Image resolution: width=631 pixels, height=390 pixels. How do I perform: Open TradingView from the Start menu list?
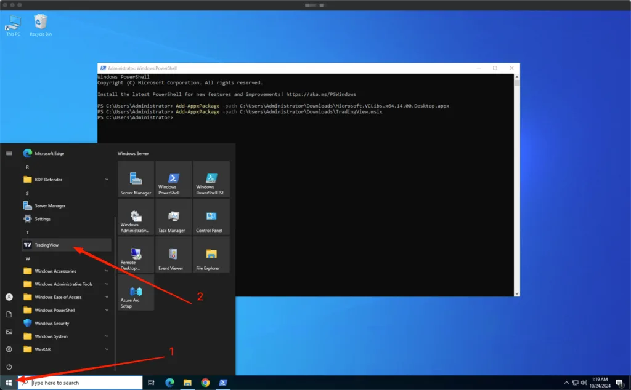66,245
